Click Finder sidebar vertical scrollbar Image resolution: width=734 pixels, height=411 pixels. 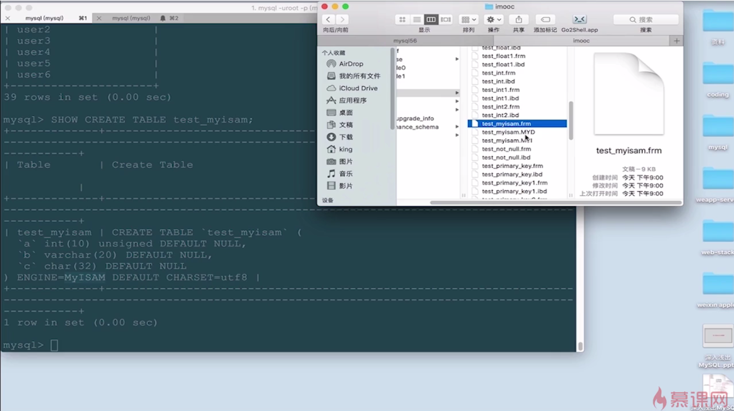(393, 89)
